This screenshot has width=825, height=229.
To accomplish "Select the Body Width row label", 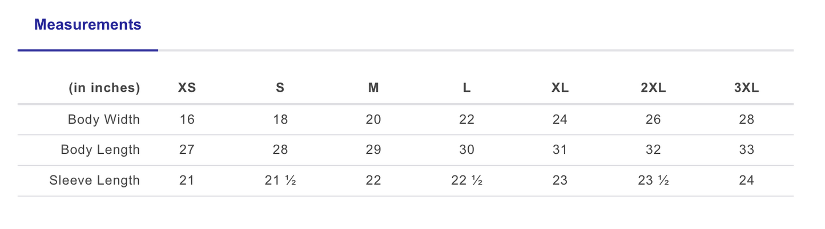I will [103, 120].
